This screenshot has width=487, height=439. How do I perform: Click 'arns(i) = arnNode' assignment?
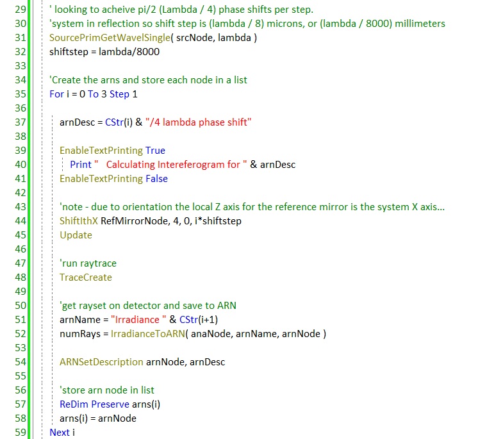(98, 418)
